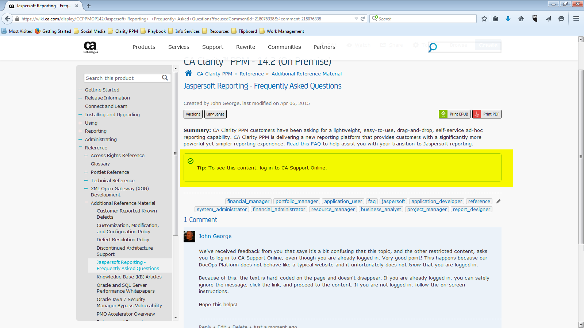Click the sidebar tree vertical scrollbar
Image resolution: width=584 pixels, height=328 pixels.
(176, 153)
